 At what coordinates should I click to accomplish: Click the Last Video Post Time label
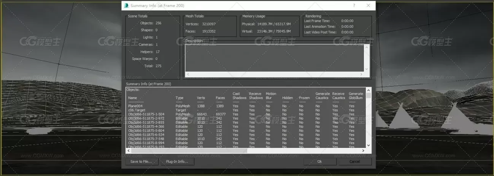321,32
